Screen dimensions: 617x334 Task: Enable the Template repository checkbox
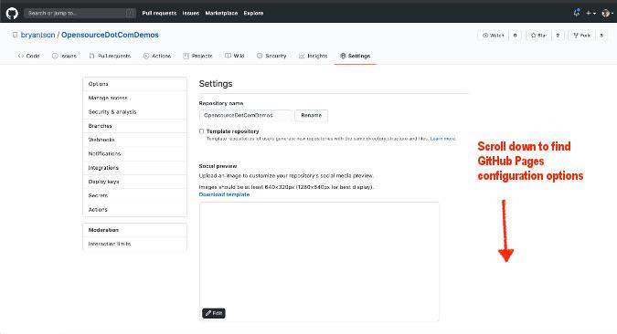coord(201,131)
